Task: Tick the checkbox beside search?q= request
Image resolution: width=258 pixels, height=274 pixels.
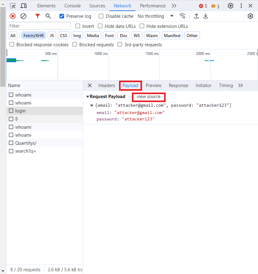Action: [x=11, y=151]
